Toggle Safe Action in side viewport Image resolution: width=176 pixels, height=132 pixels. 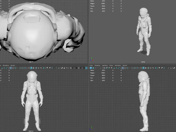pyautogui.click(x=135, y=68)
